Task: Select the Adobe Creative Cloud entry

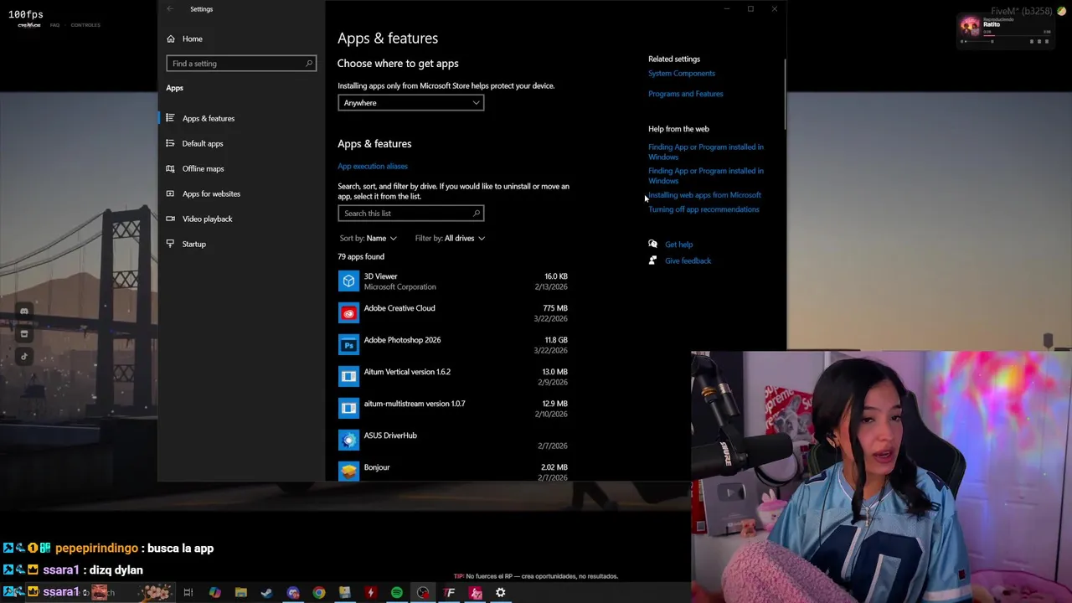Action: [x=453, y=313]
